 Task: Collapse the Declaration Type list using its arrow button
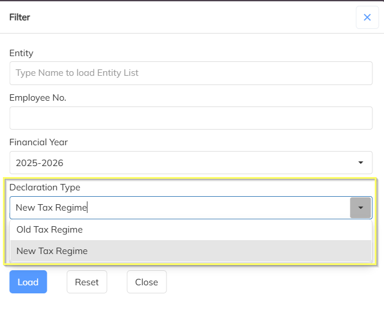pyautogui.click(x=360, y=208)
